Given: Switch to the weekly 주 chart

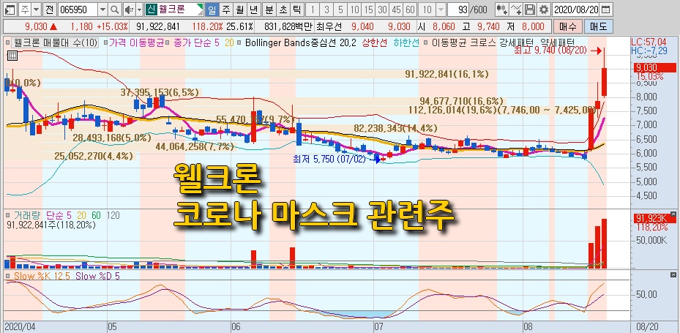Looking at the screenshot, I should (225, 9).
